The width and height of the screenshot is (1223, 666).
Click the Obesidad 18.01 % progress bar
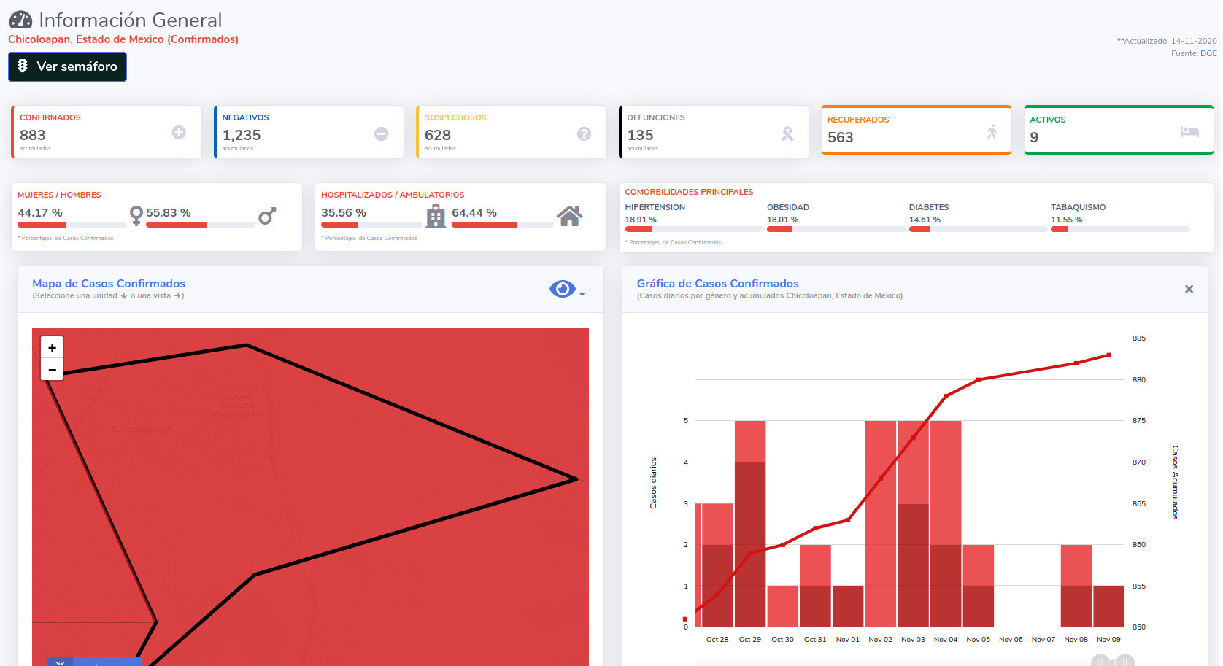836,229
